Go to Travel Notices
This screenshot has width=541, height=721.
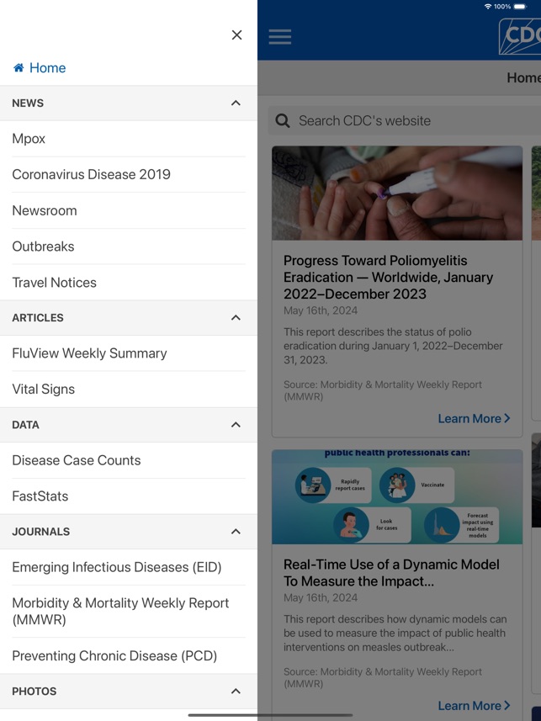tap(54, 283)
